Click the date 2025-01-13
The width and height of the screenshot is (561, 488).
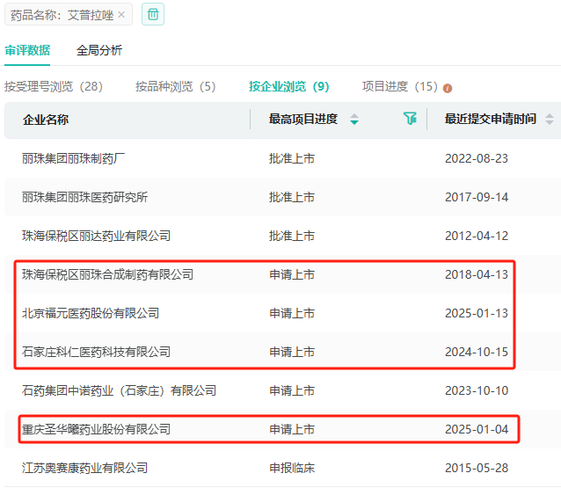pos(477,313)
